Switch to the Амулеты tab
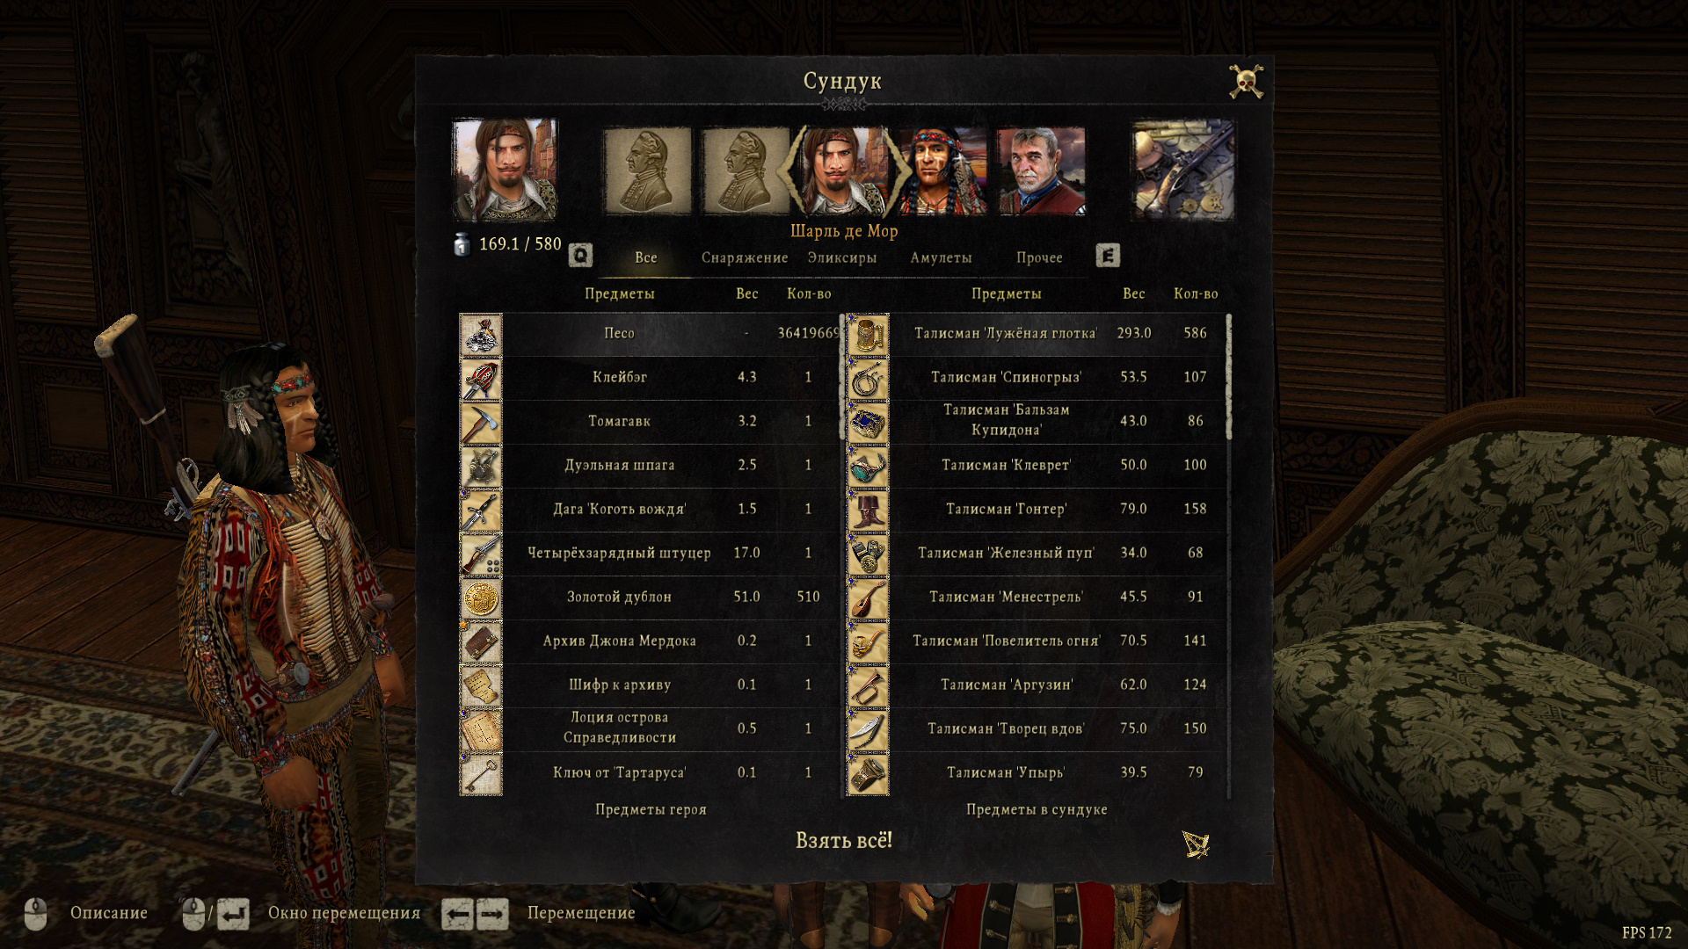The width and height of the screenshot is (1688, 949). point(941,257)
